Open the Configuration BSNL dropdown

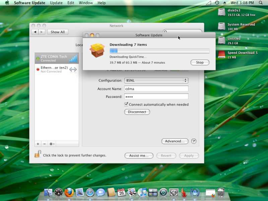(156, 80)
